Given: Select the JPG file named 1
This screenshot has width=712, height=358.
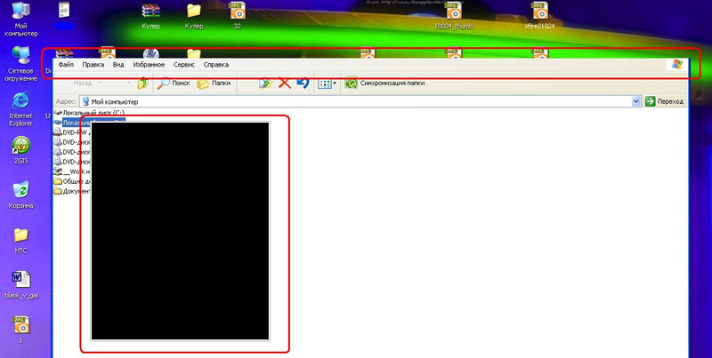Looking at the screenshot, I should [20, 330].
